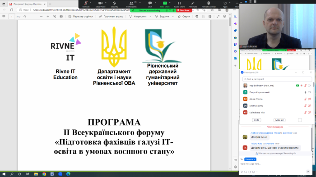Open chat emoji picker icon
This screenshot has width=316, height=177.
[253, 172]
